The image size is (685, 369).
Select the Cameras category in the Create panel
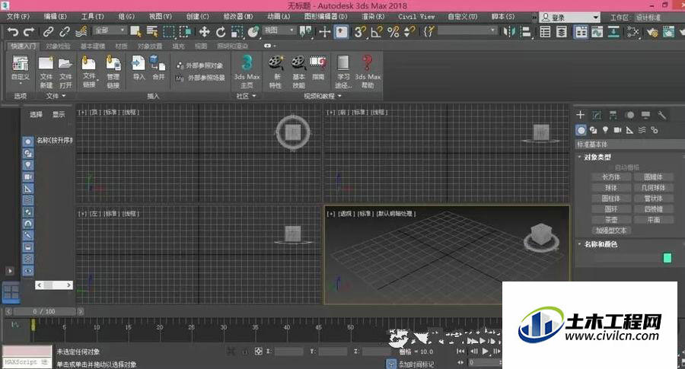[617, 129]
